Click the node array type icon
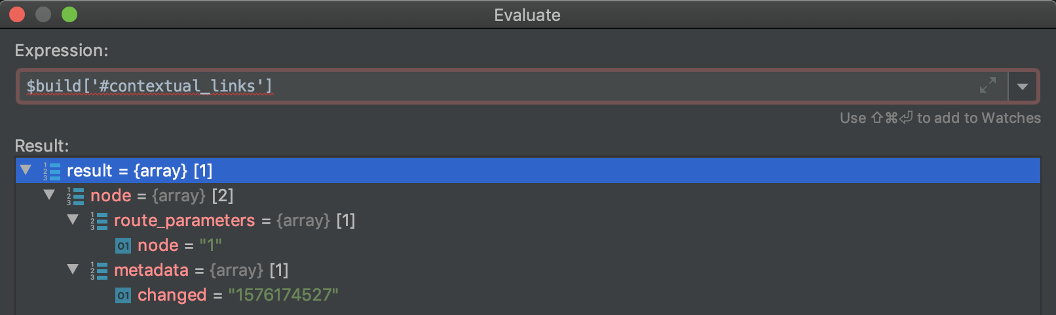Screen dimensions: 1056x315 [75, 196]
